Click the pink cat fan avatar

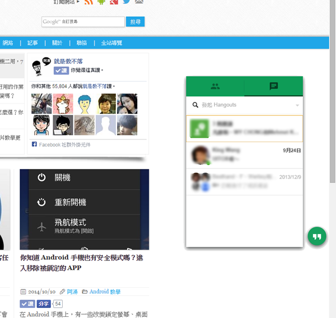[x=63, y=104]
